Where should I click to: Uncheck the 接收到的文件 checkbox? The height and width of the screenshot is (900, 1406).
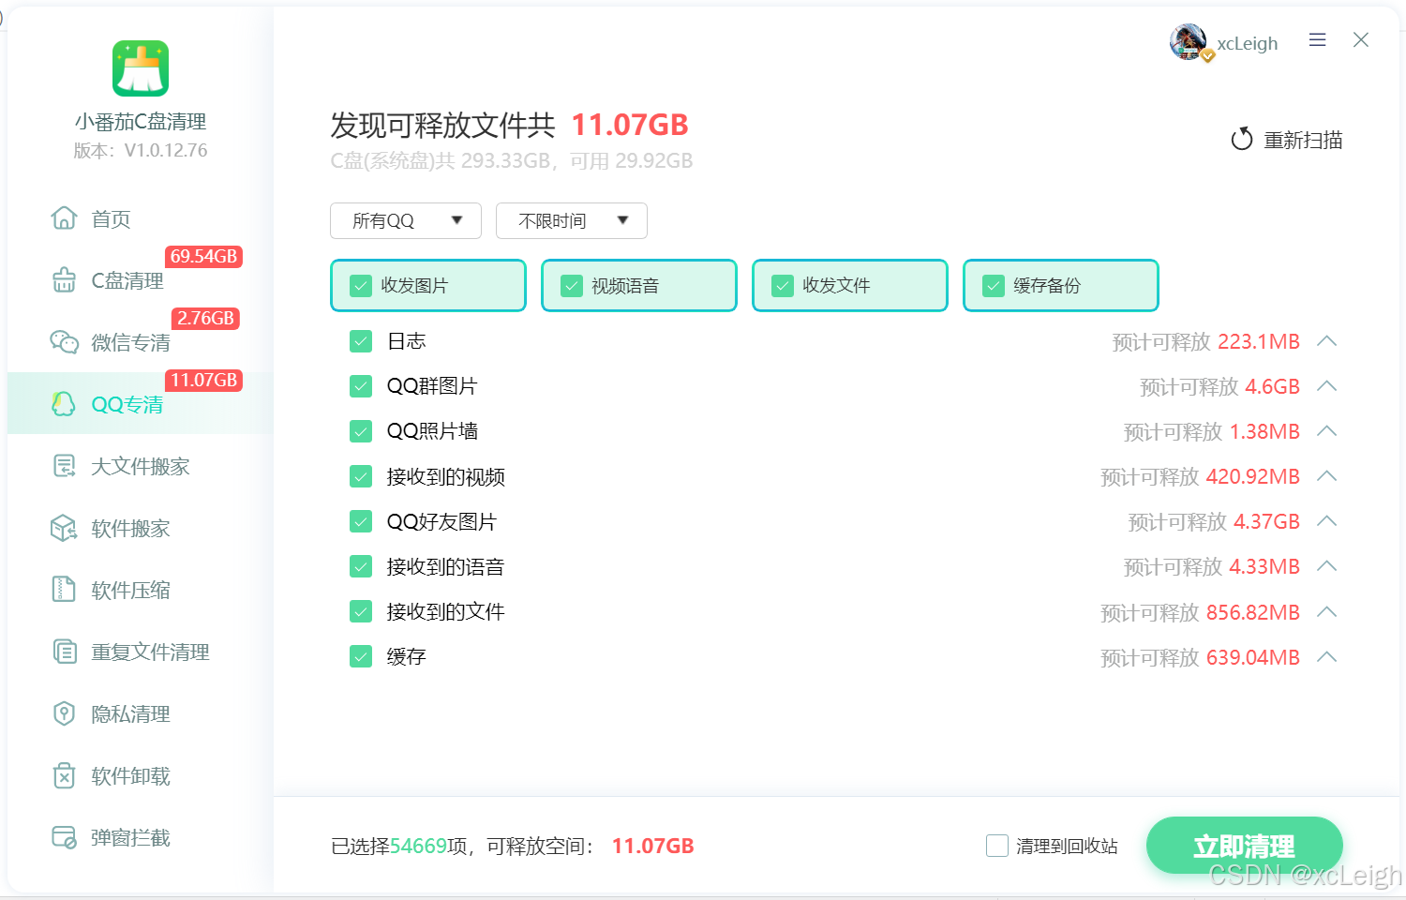361,611
